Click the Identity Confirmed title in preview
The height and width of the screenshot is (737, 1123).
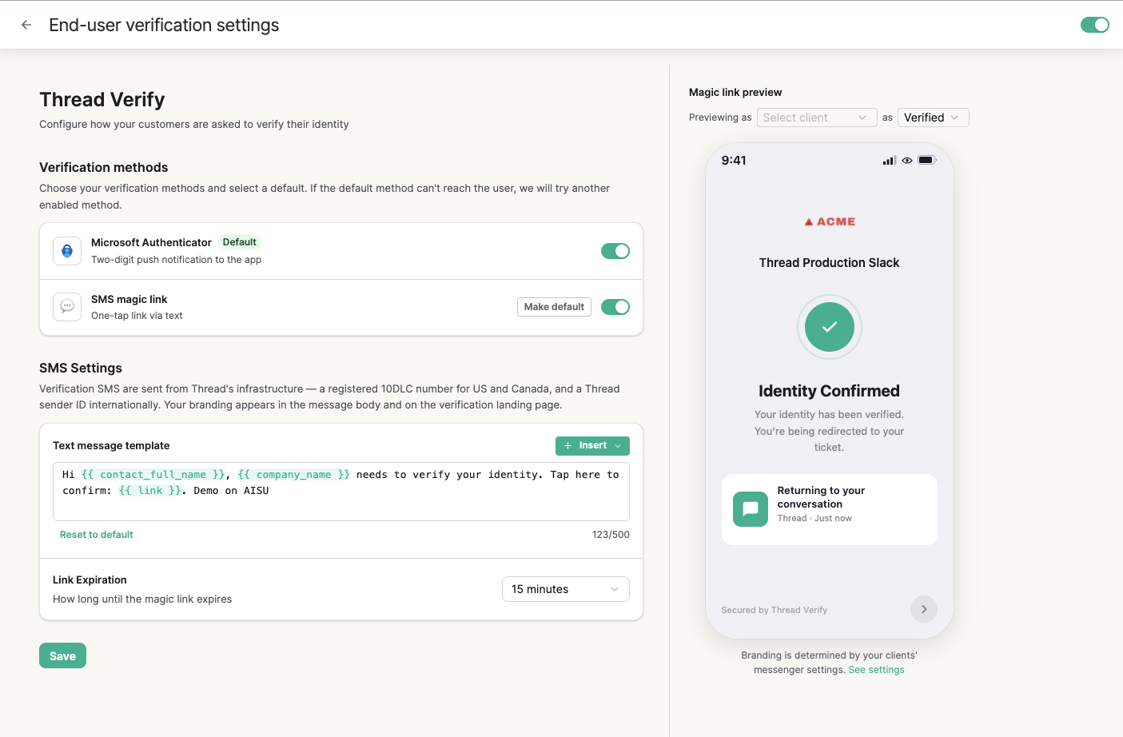[x=830, y=391]
